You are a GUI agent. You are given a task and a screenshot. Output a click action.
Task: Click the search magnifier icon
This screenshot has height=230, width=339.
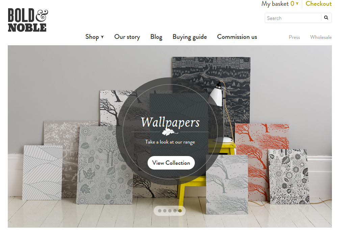click(326, 18)
